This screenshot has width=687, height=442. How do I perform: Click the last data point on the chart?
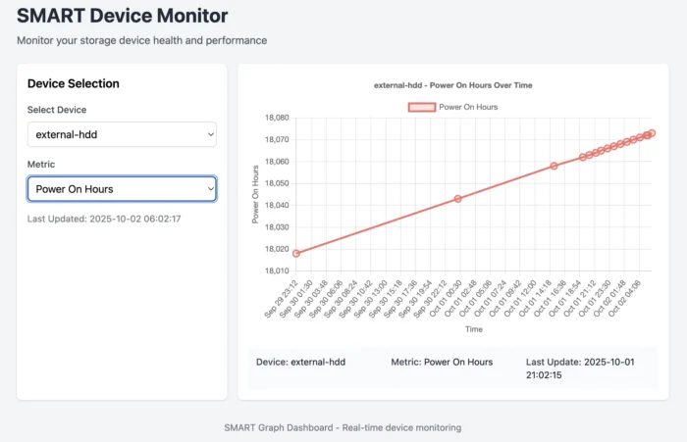[x=652, y=133]
